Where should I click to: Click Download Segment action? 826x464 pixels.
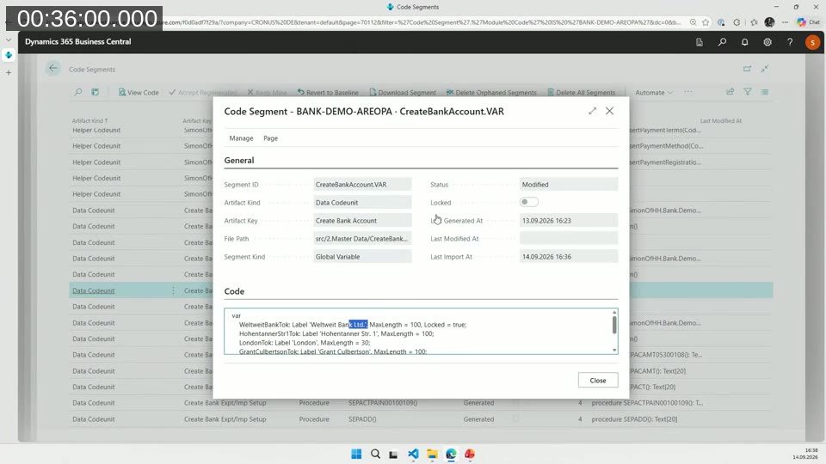click(403, 93)
